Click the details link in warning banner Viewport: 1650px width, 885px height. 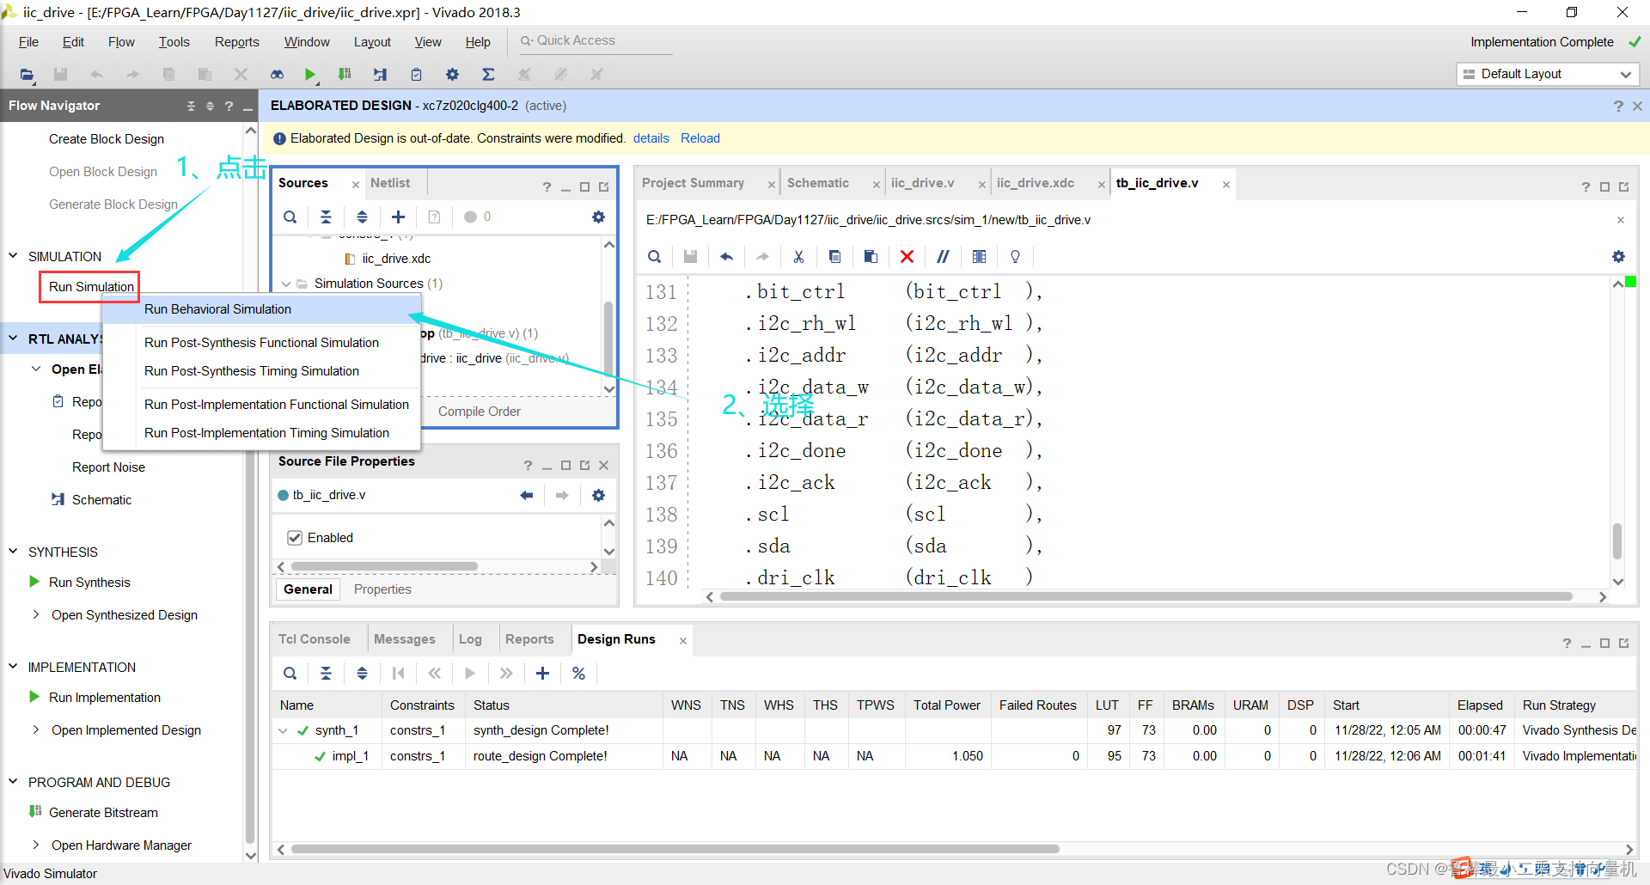(x=651, y=138)
